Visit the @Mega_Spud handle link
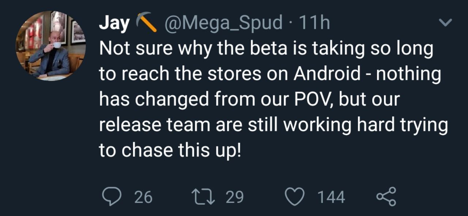This screenshot has height=216, width=468. (224, 23)
